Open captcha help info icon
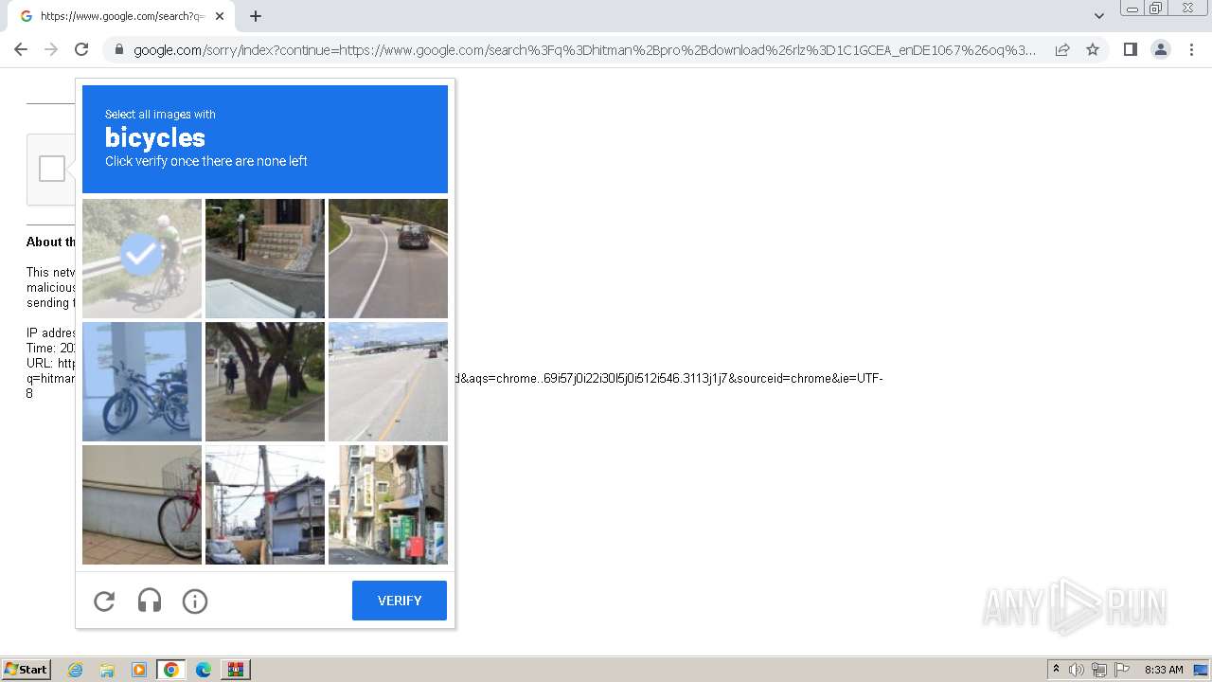 pos(195,601)
